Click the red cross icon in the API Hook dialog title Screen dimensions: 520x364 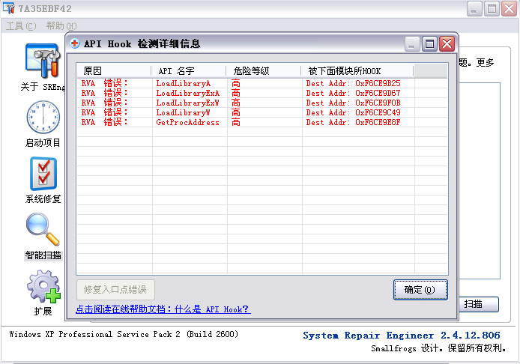75,43
